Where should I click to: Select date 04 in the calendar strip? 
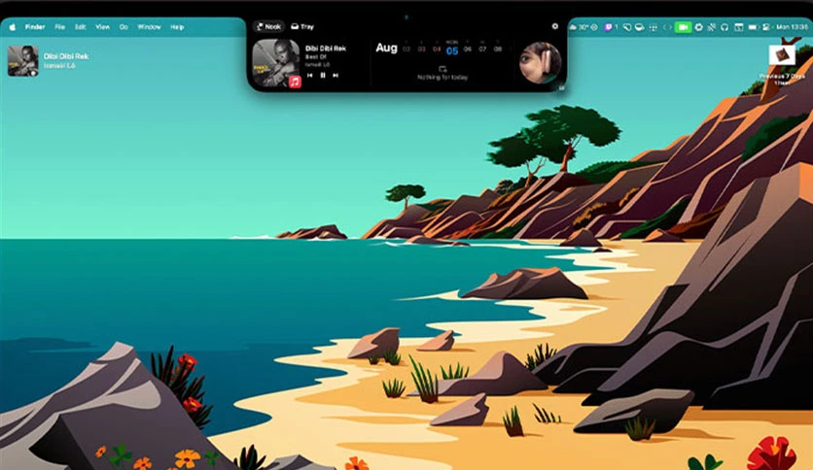tap(437, 50)
